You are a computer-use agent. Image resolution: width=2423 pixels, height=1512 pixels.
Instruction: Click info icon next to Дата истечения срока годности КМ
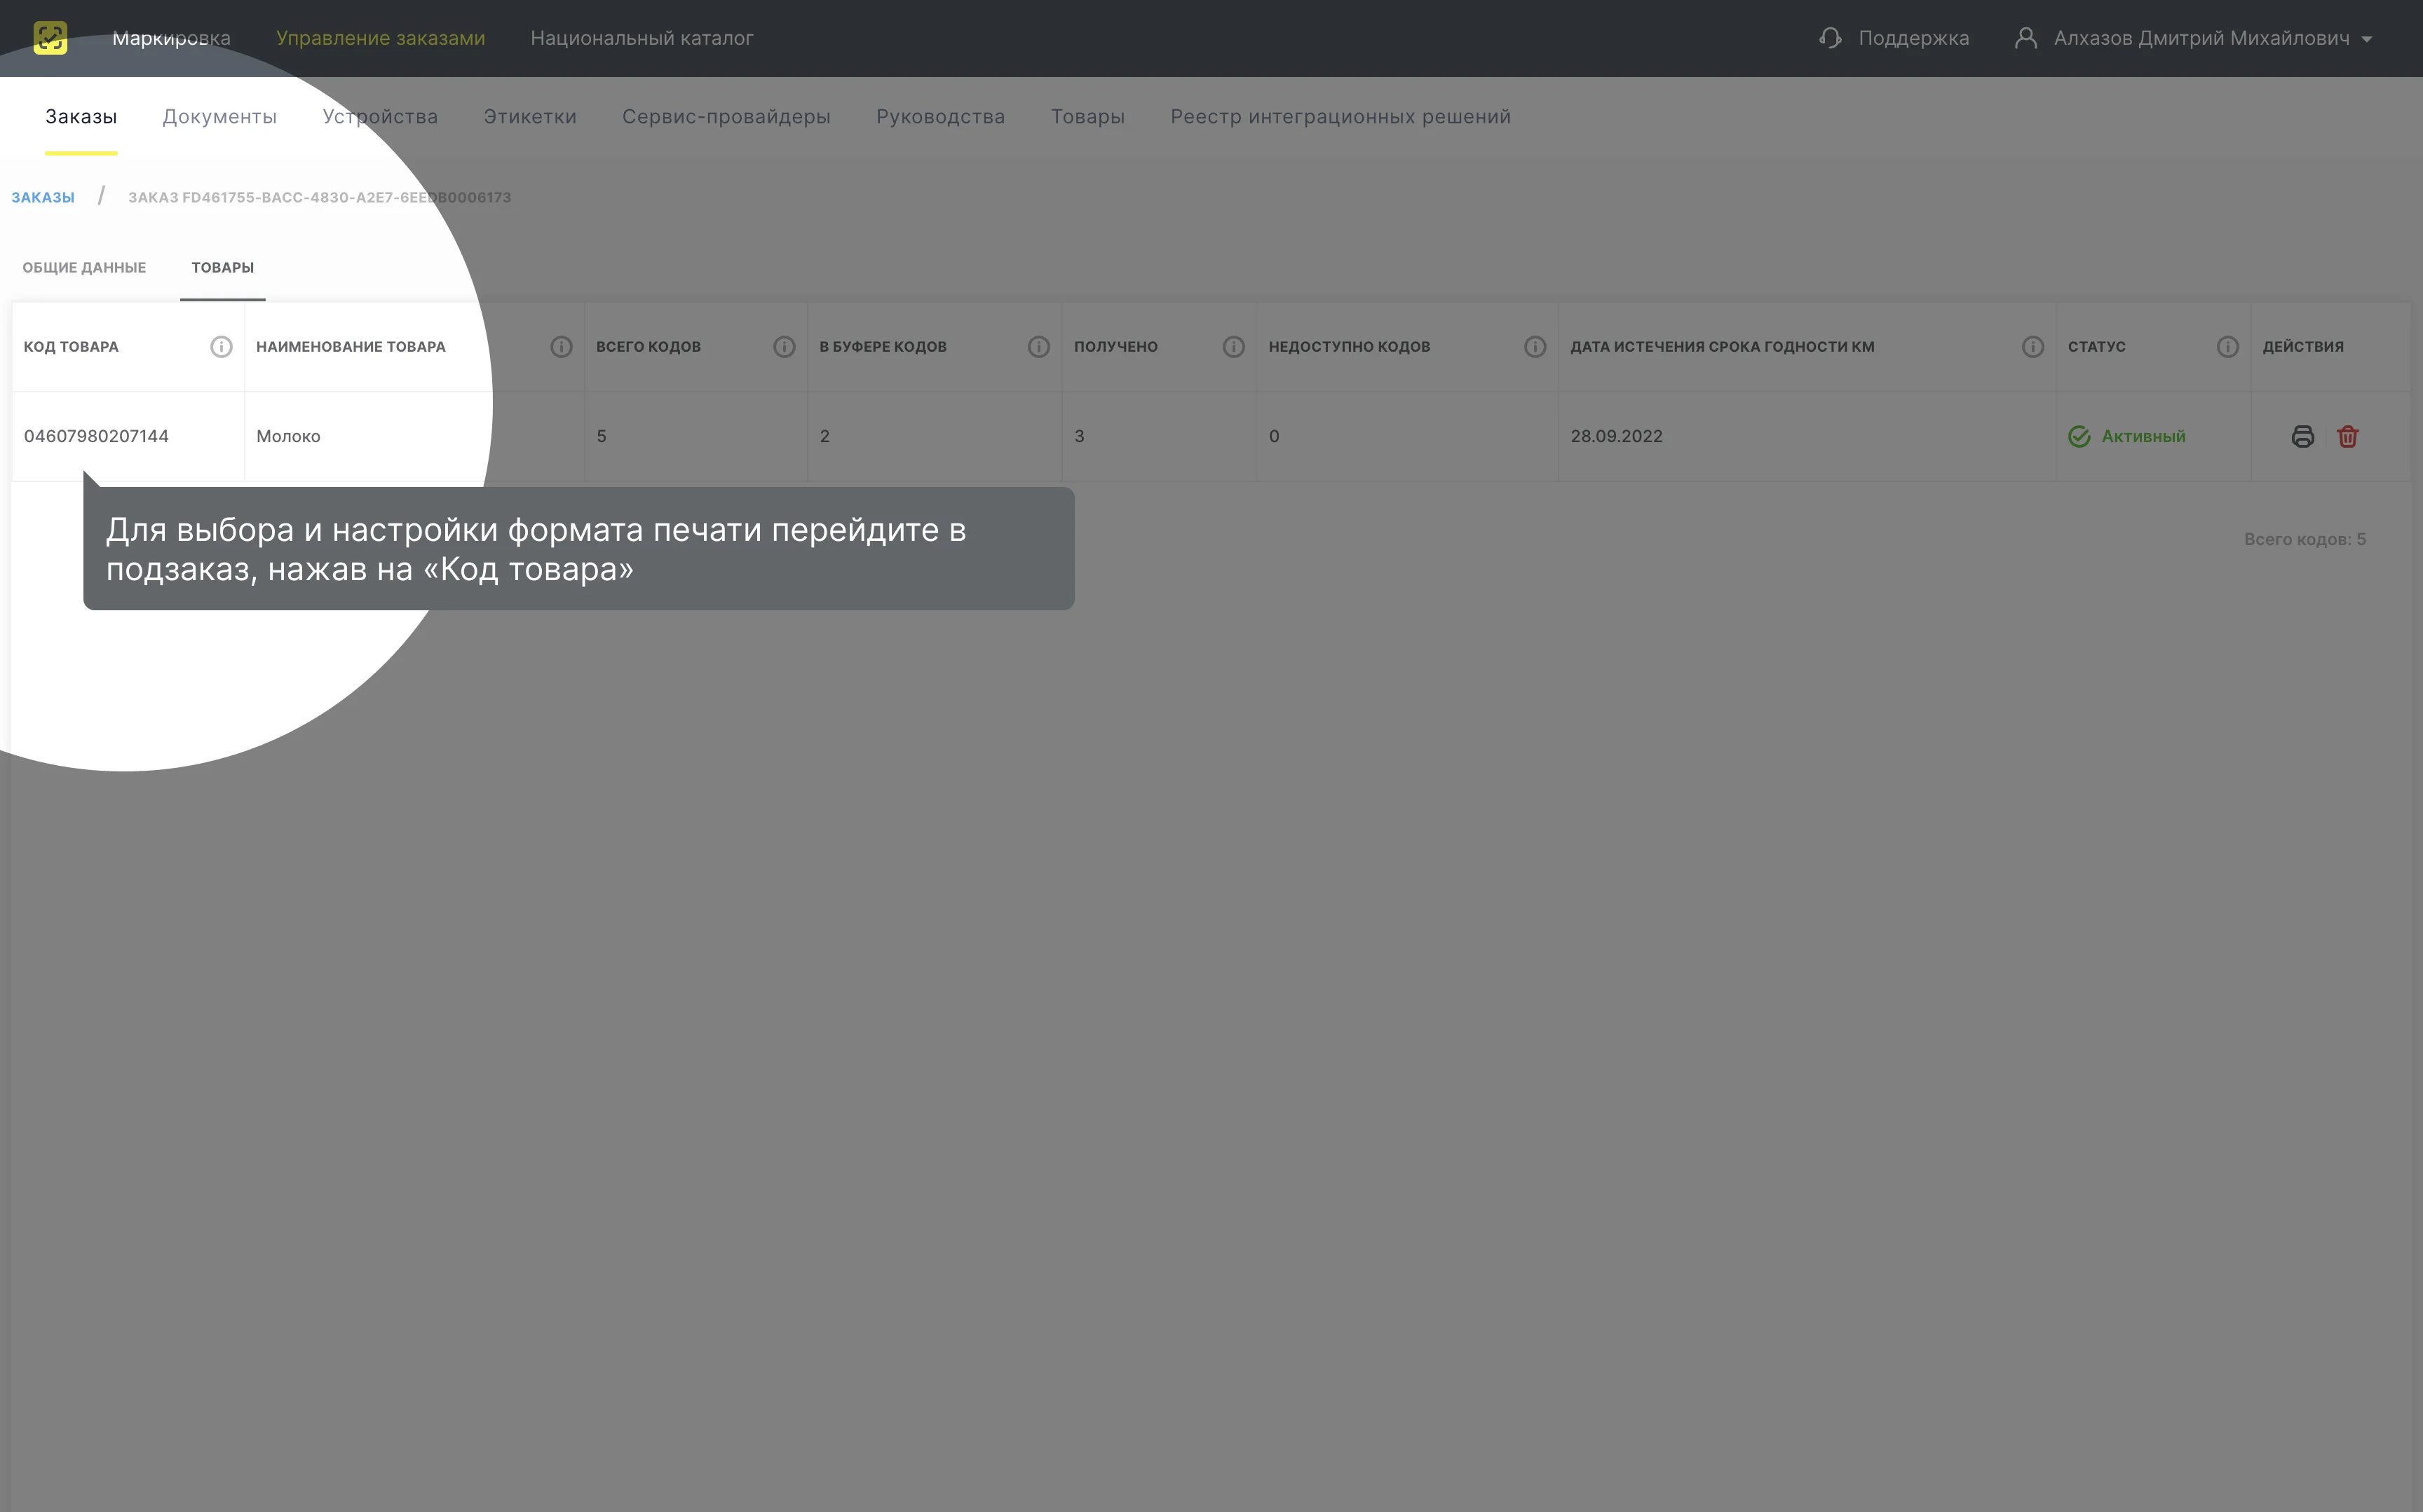(x=2033, y=347)
